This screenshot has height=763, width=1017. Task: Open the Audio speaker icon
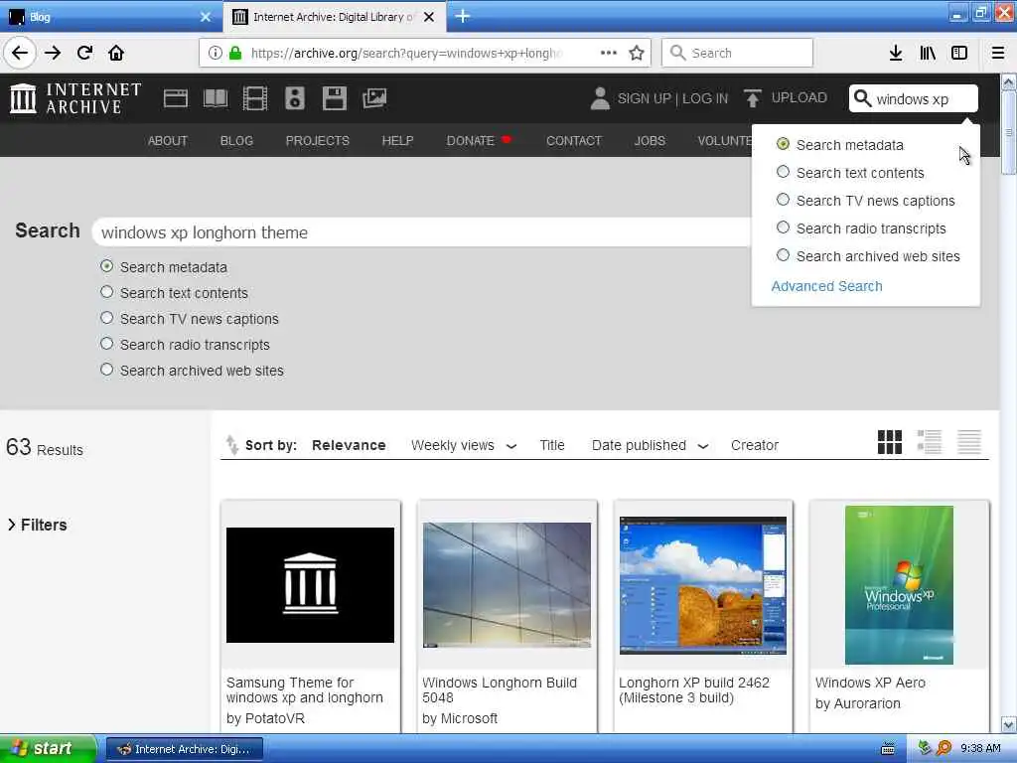coord(294,98)
